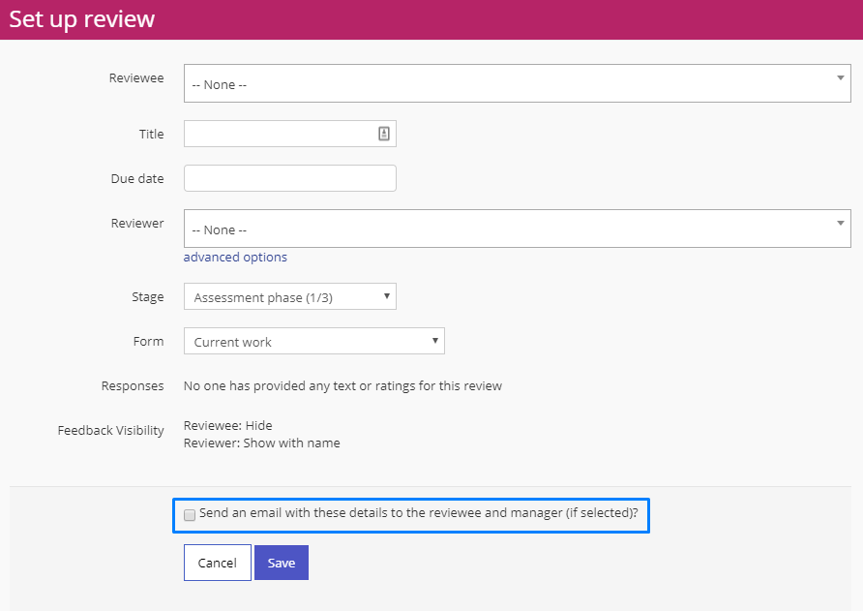Click the 'Reviewer: Show with name' text
863x611 pixels.
(261, 443)
